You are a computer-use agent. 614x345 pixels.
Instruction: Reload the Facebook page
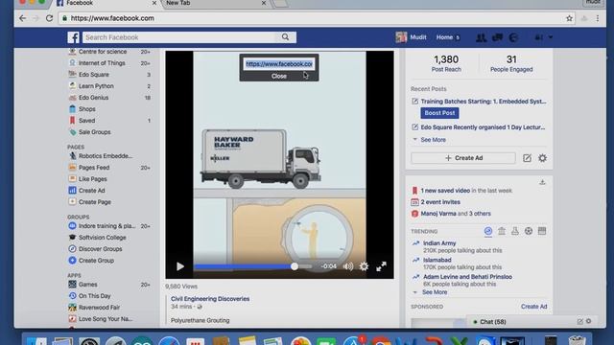49,18
